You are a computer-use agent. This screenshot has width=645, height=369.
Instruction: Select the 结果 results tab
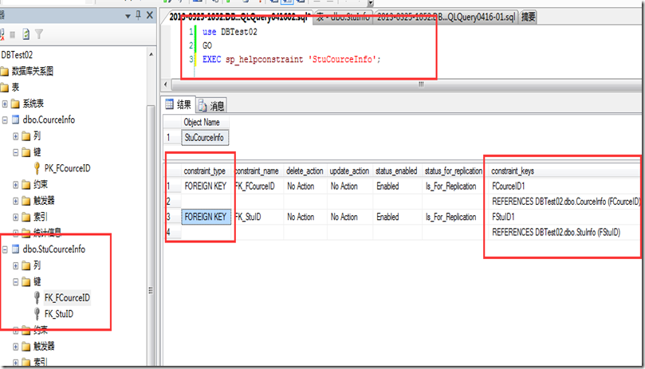coord(179,104)
